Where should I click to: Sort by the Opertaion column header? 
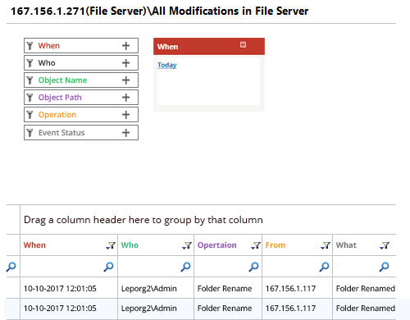pyautogui.click(x=217, y=245)
